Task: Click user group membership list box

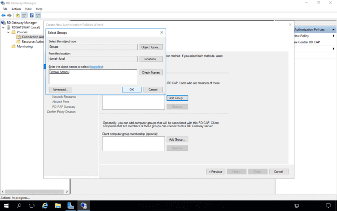Action: pos(133,103)
